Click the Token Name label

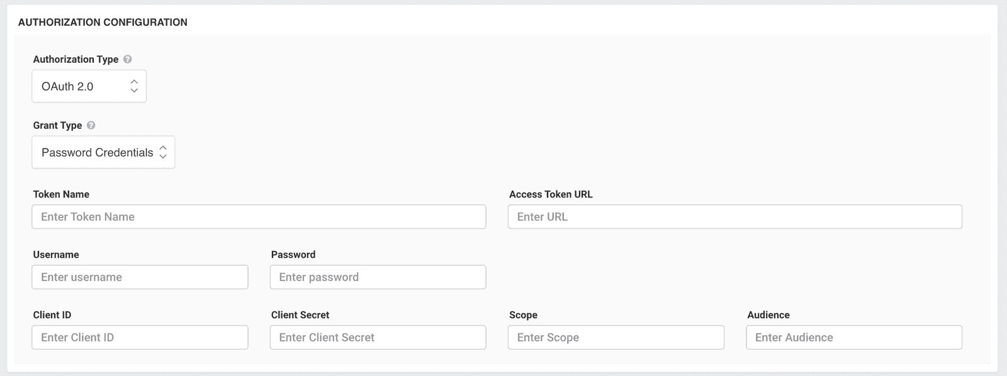tap(61, 194)
